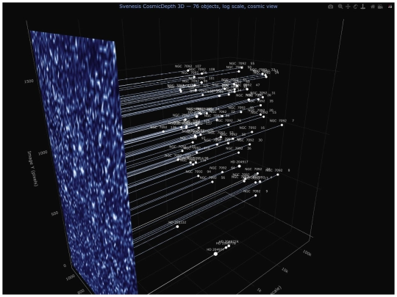Viewport: 397px width, 297px height.
Task: Click the NGC 7092 16 data point
Action: (x=252, y=132)
